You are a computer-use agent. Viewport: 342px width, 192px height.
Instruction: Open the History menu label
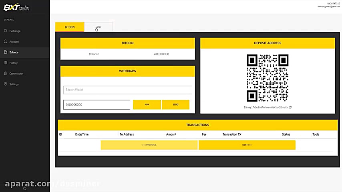tap(14, 63)
